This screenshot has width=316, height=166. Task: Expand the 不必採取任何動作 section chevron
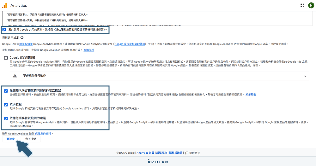[x=305, y=76]
